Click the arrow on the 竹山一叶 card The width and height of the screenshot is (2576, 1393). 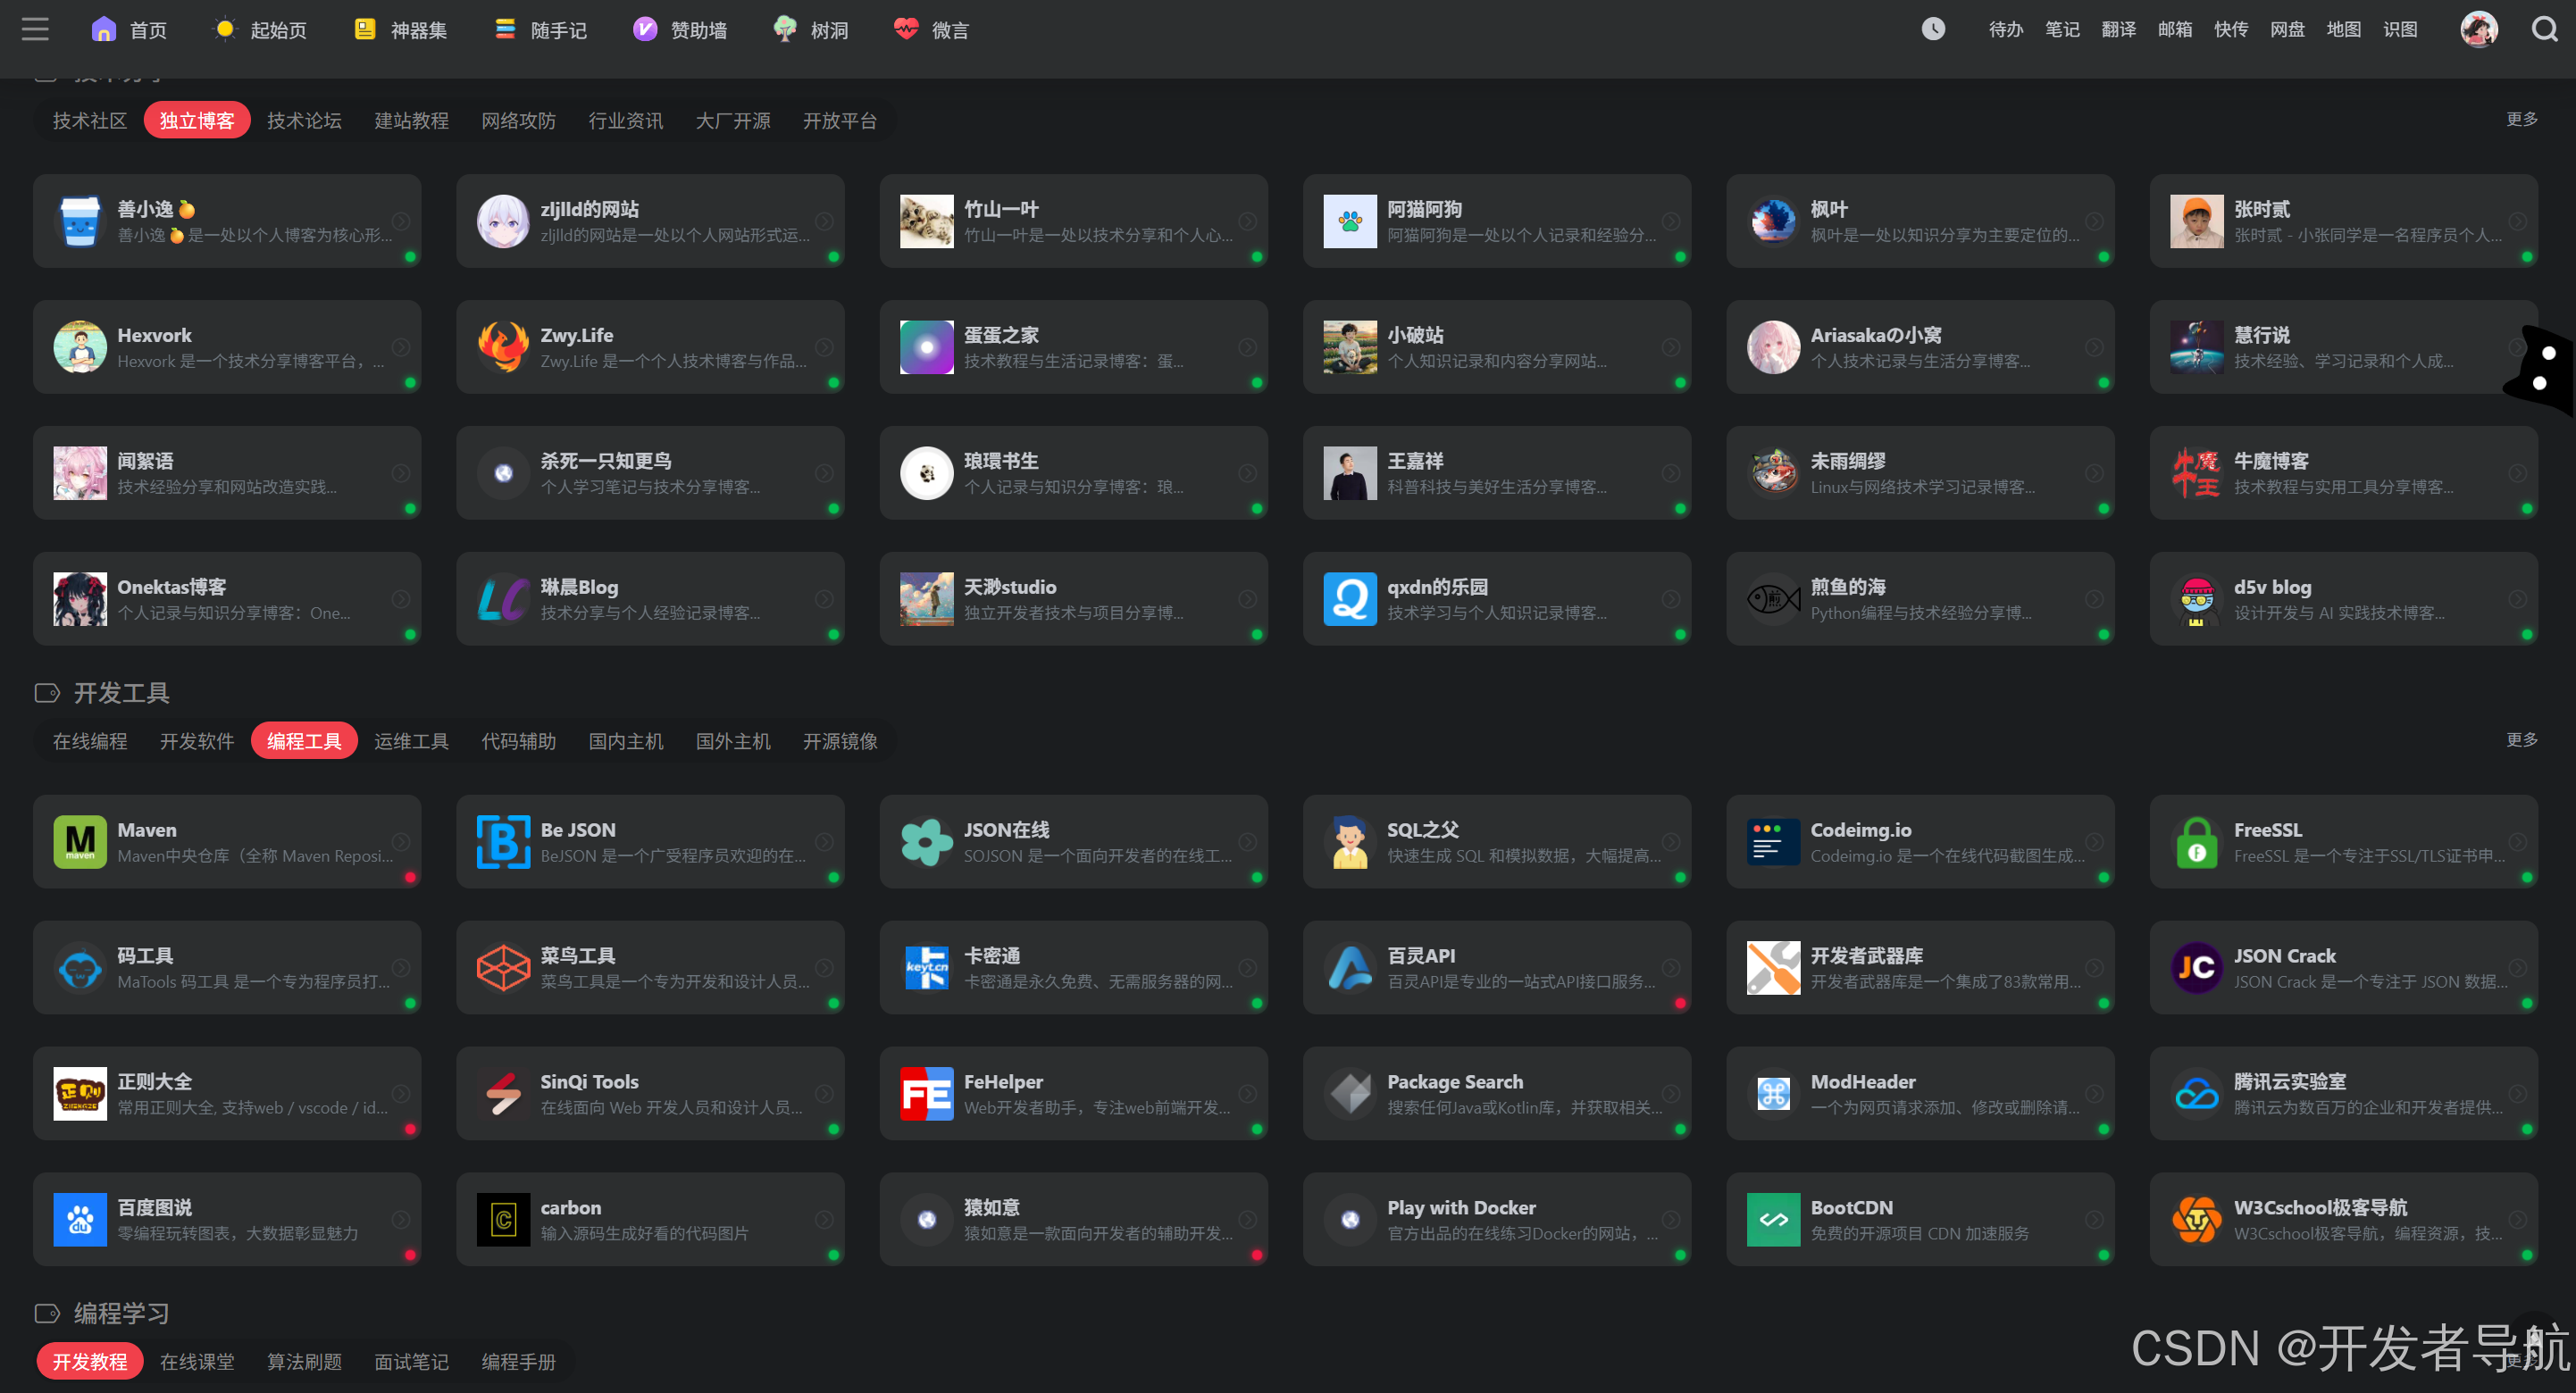coord(1248,221)
